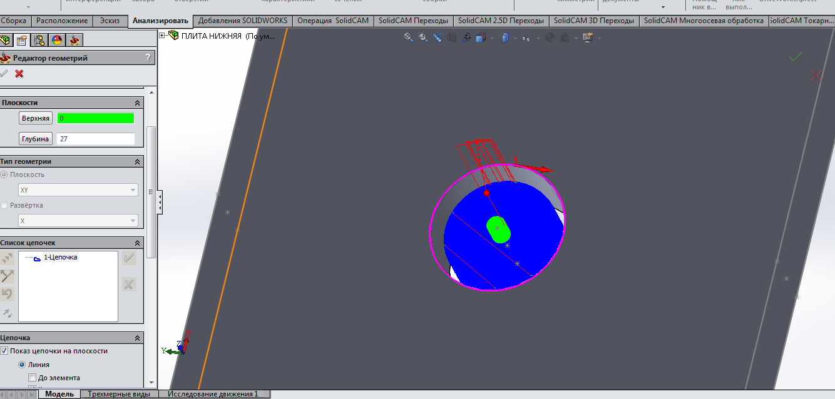This screenshot has width=835, height=399.
Task: Switch to SolidCAM Многоосевая обработка tab
Action: 704,21
